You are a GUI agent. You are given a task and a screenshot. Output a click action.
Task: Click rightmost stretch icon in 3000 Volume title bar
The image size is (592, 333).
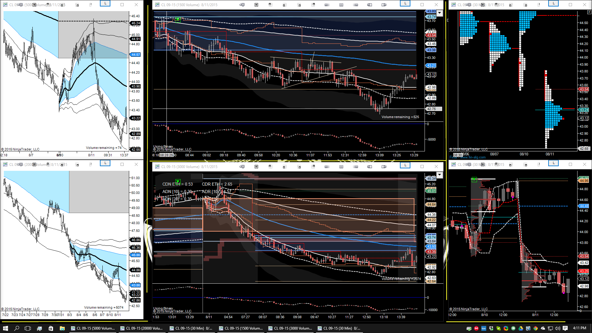tap(384, 166)
